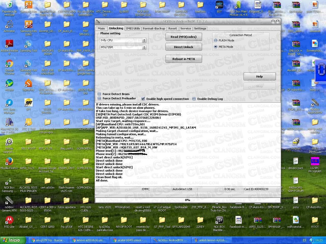Open Mobile Upgrade desktop icon
The height and width of the screenshot is (244, 326).
click(x=9, y=146)
